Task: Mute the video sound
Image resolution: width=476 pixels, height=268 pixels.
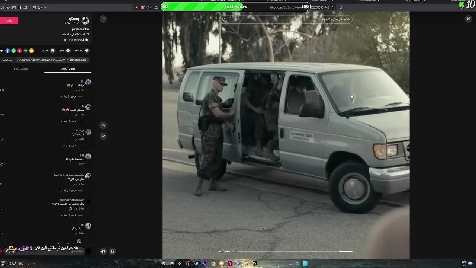Action: [x=103, y=251]
